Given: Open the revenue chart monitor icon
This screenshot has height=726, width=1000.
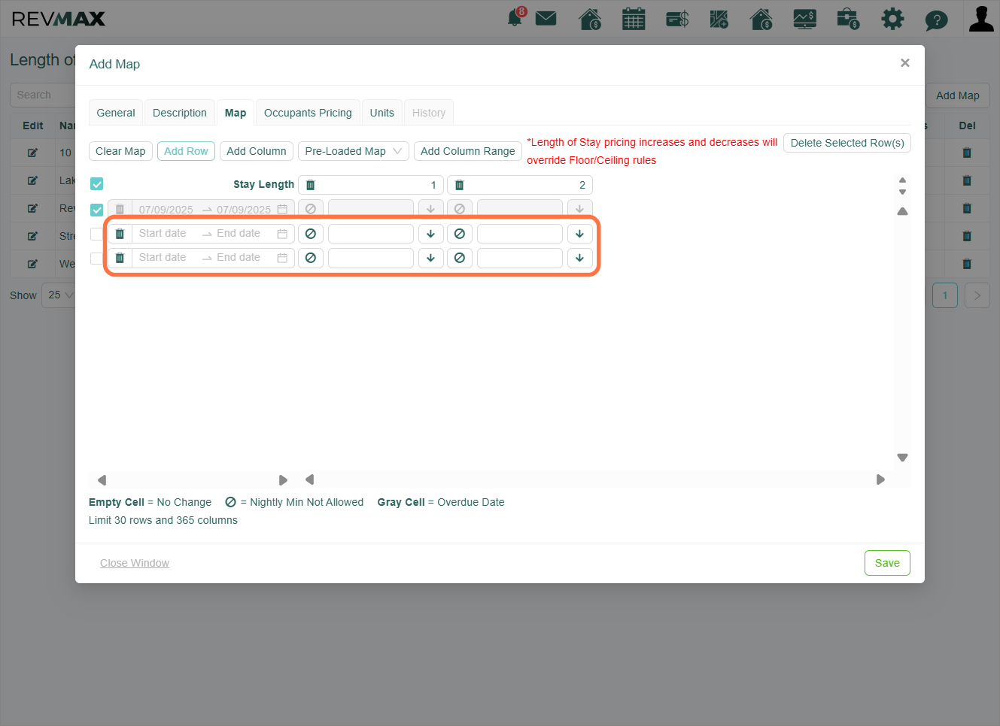Looking at the screenshot, I should (805, 19).
